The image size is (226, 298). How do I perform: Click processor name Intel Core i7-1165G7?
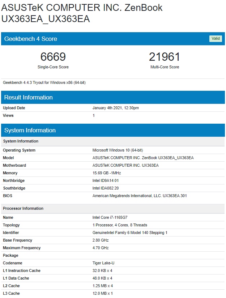[110, 217]
